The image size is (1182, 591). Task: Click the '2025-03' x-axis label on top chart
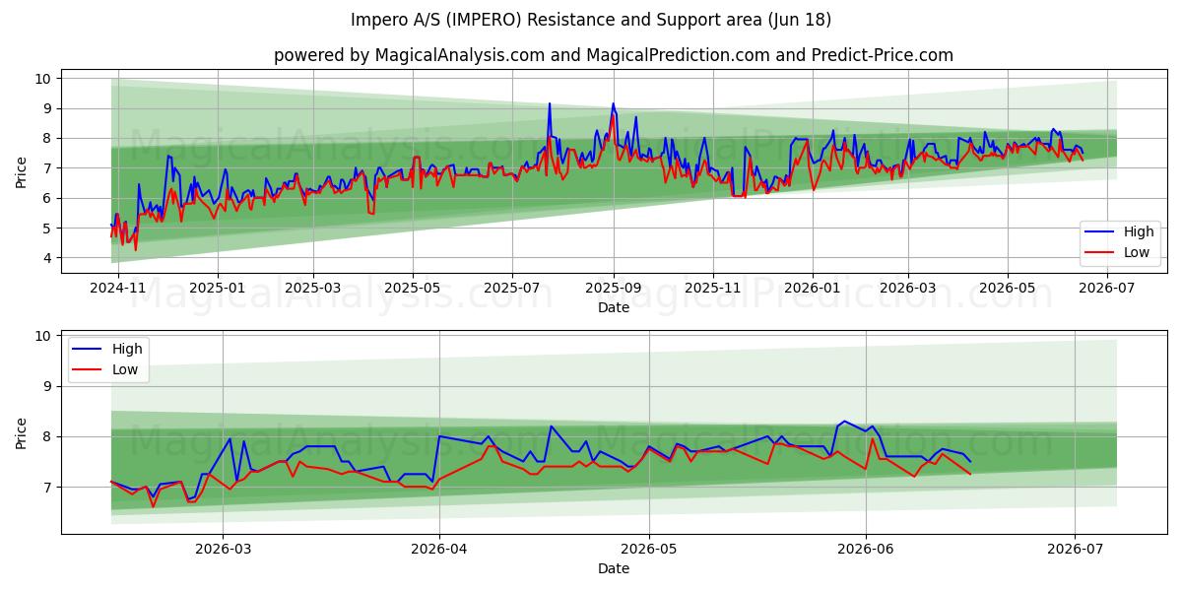point(313,290)
